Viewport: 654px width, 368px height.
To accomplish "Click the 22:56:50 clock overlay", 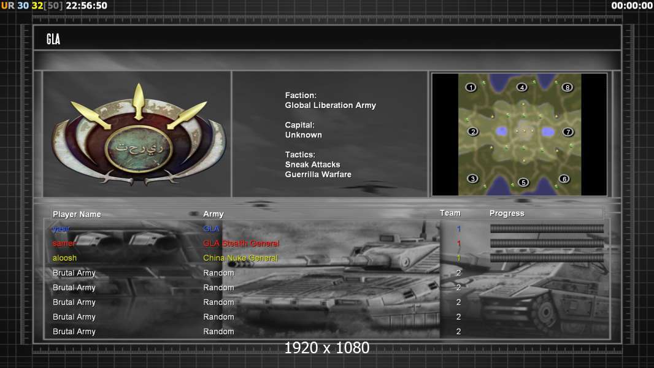I will 87,6.
